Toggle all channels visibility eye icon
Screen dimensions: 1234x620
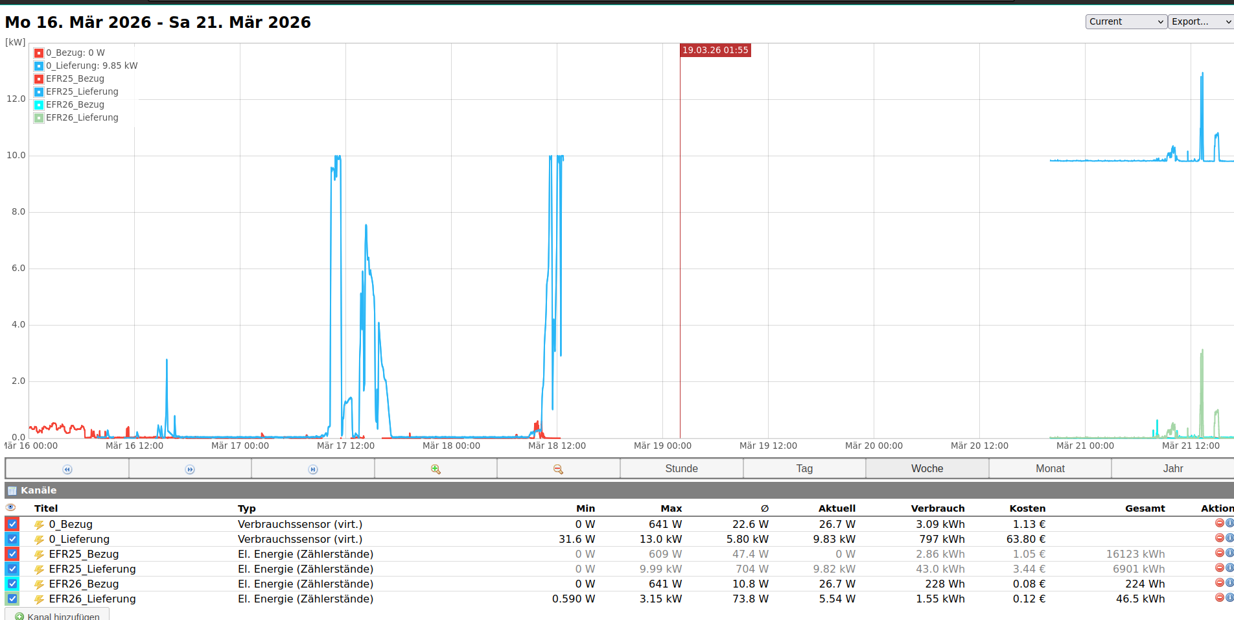(x=10, y=508)
